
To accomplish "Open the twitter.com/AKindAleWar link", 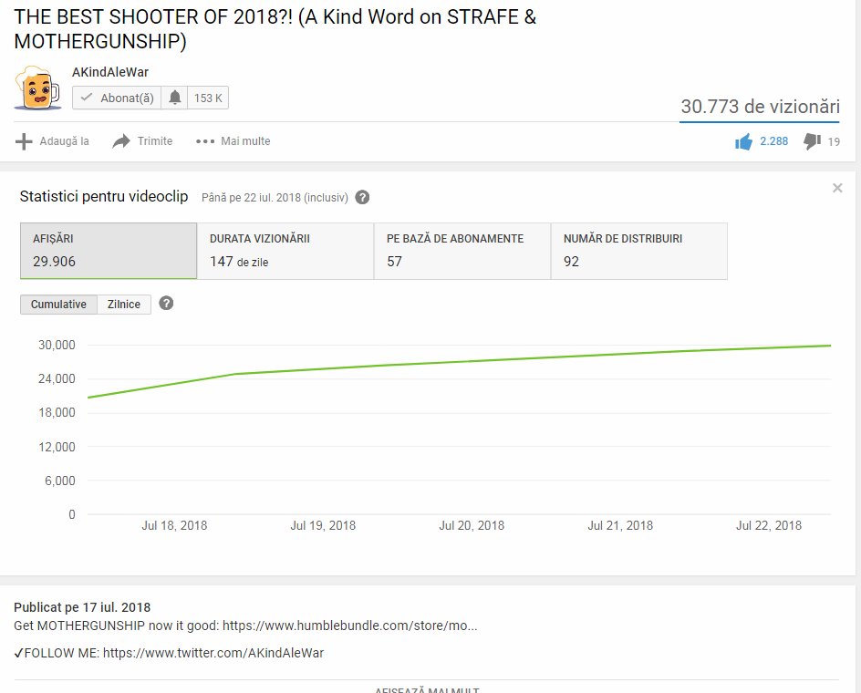I will tap(213, 653).
